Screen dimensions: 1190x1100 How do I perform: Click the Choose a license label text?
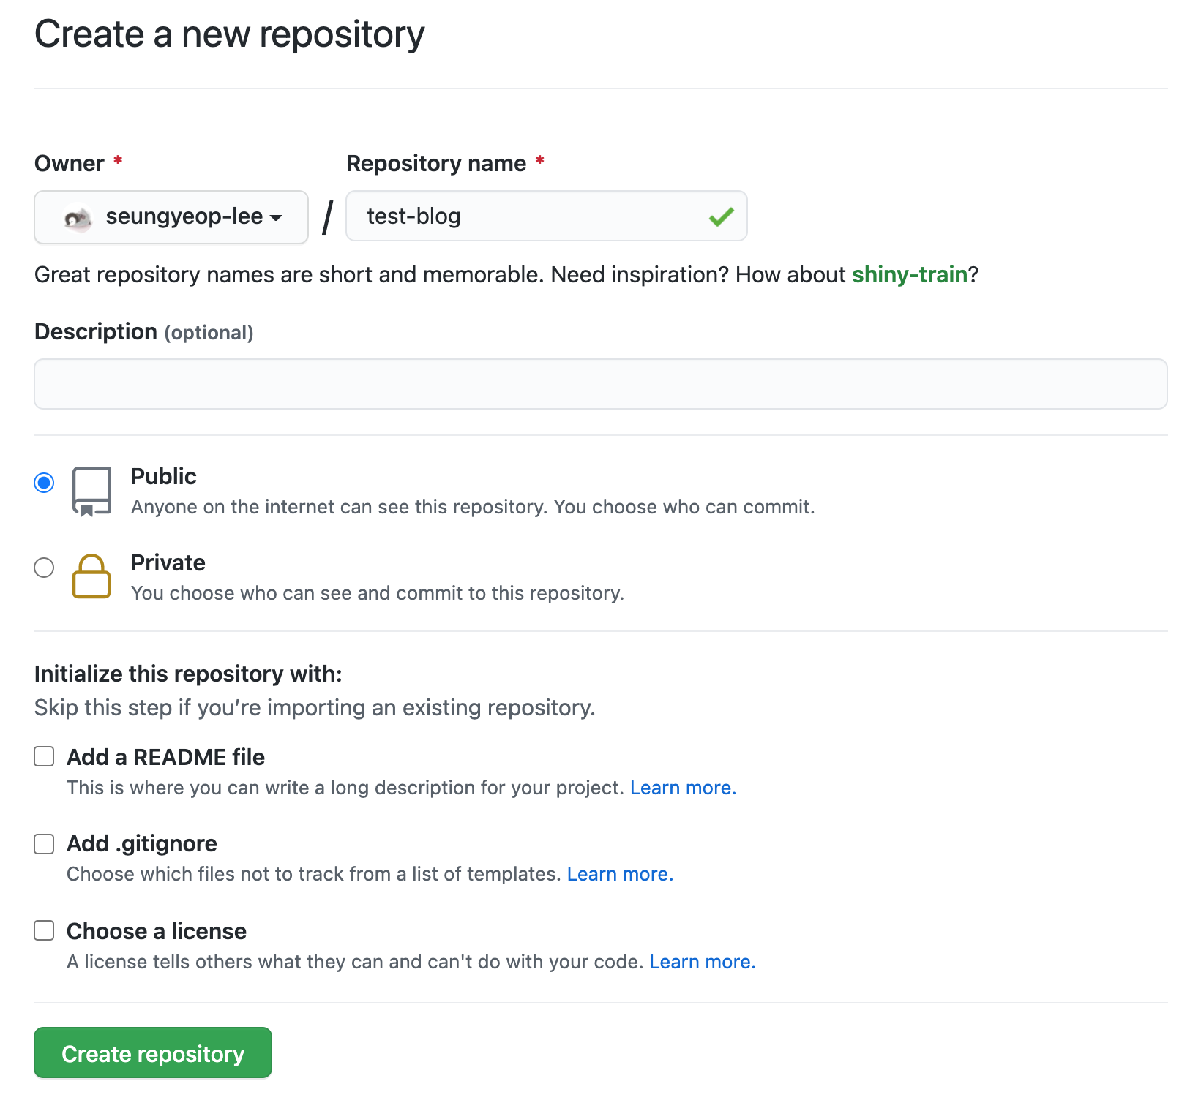click(x=157, y=932)
